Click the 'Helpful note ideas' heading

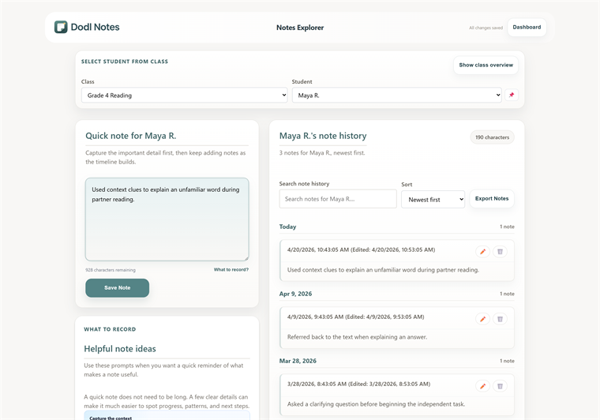coord(120,349)
